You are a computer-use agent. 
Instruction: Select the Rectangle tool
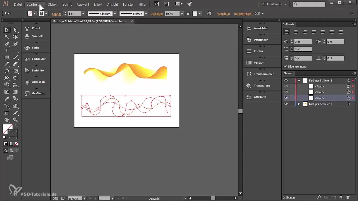point(7,57)
